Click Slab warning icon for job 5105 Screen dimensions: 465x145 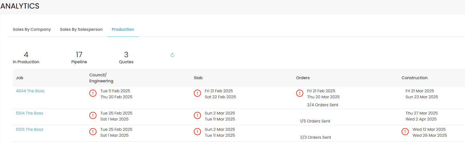point(197,132)
